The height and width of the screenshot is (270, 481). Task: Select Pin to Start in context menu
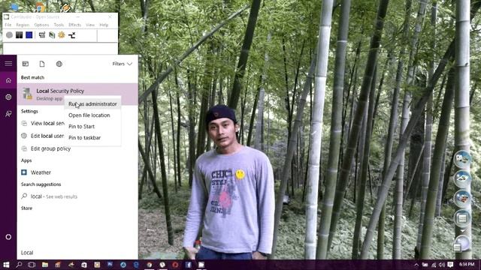coord(92,127)
